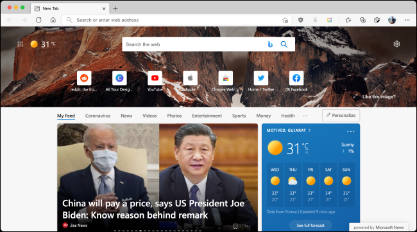
Task: Click the user profile avatar
Action: (x=392, y=20)
